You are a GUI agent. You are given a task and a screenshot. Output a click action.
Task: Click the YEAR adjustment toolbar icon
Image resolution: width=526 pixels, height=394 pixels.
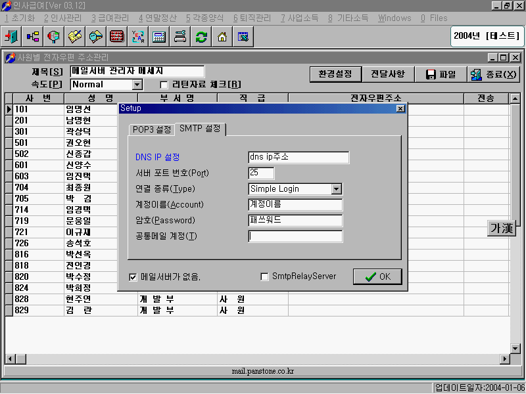tap(138, 37)
